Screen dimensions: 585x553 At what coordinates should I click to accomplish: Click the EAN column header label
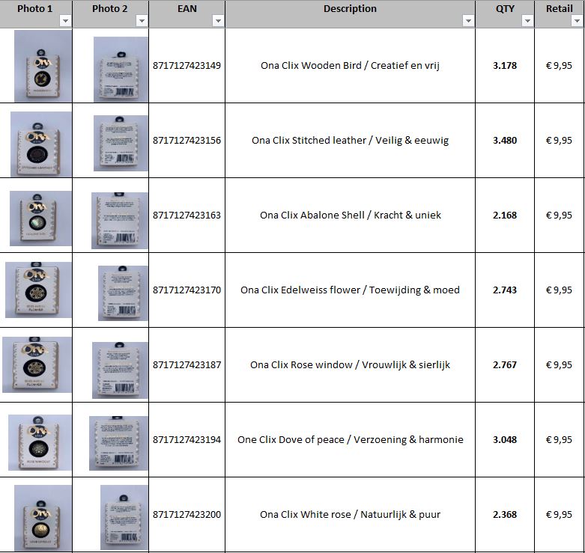click(x=187, y=8)
